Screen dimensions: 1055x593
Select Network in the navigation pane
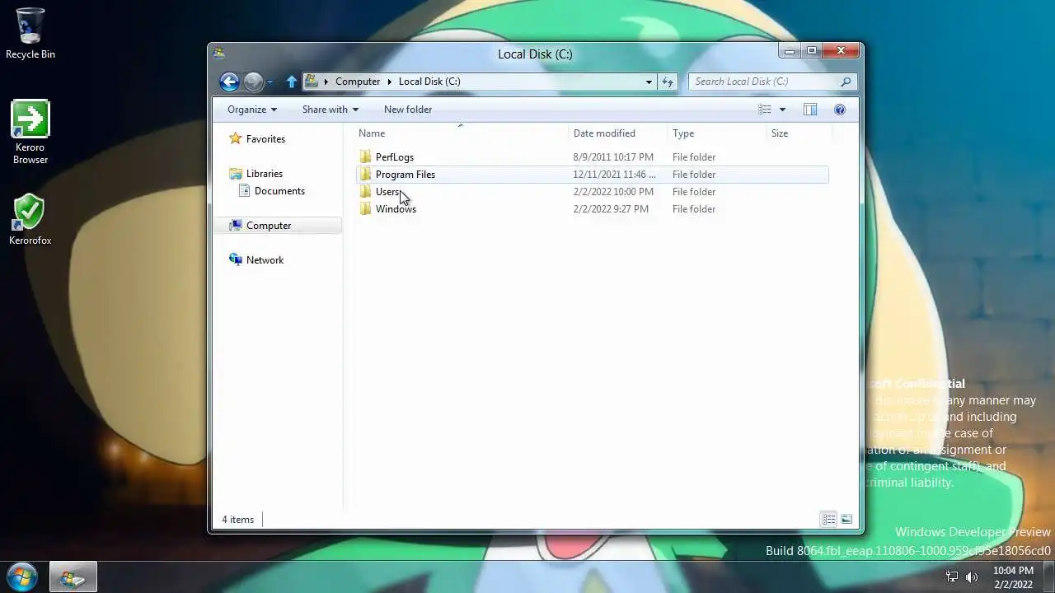click(x=265, y=260)
